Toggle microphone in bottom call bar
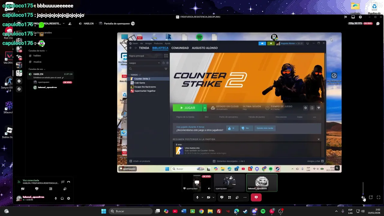 197,197
